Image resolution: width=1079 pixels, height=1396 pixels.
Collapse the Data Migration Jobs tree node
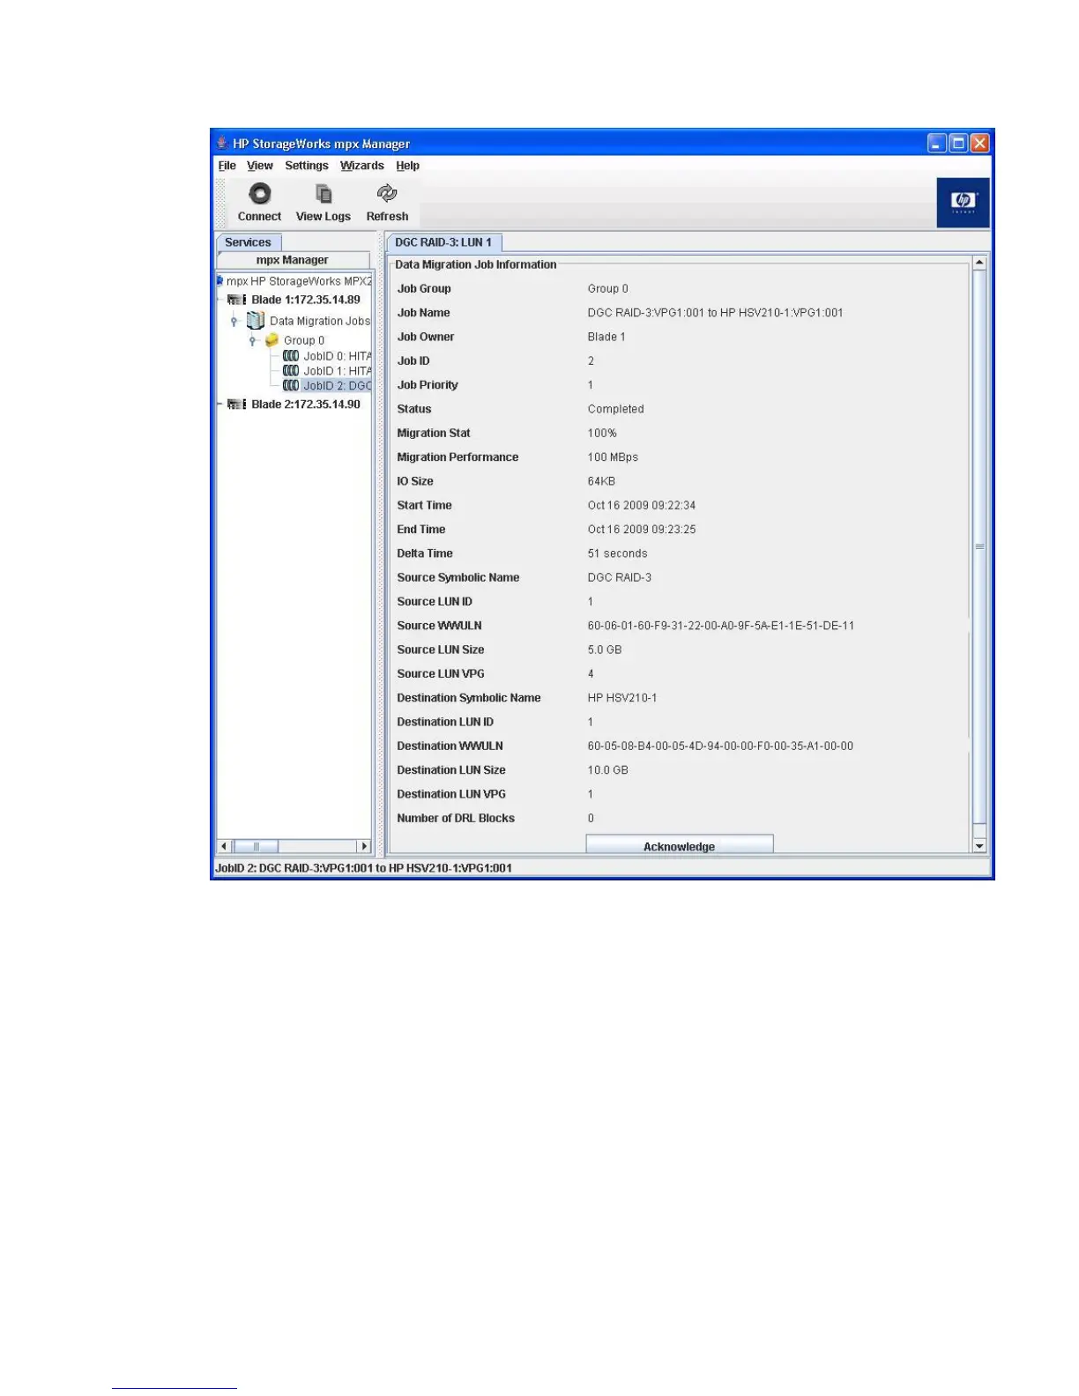pos(234,321)
